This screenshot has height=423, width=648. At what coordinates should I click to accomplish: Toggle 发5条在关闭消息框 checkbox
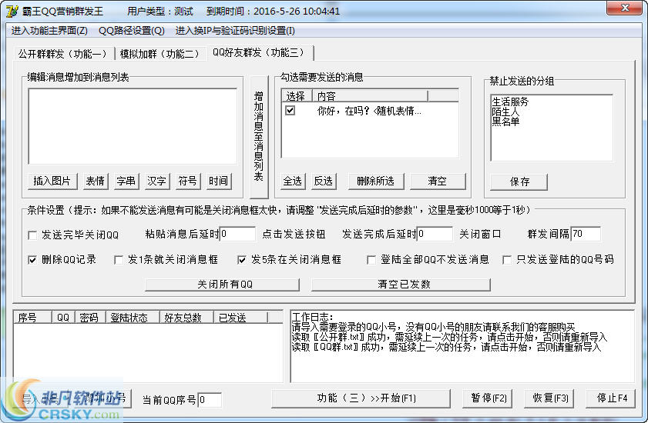pyautogui.click(x=242, y=260)
